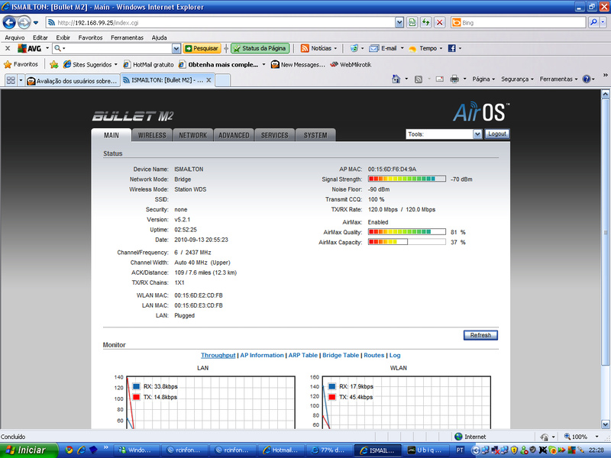Click the Facebook icon in AVG toolbar
The image size is (611, 458).
451,48
